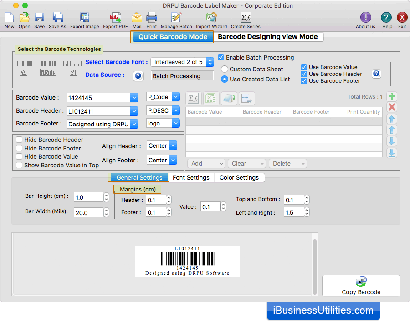Click the Save toolbar icon
The width and height of the screenshot is (410, 321).
pos(39,17)
